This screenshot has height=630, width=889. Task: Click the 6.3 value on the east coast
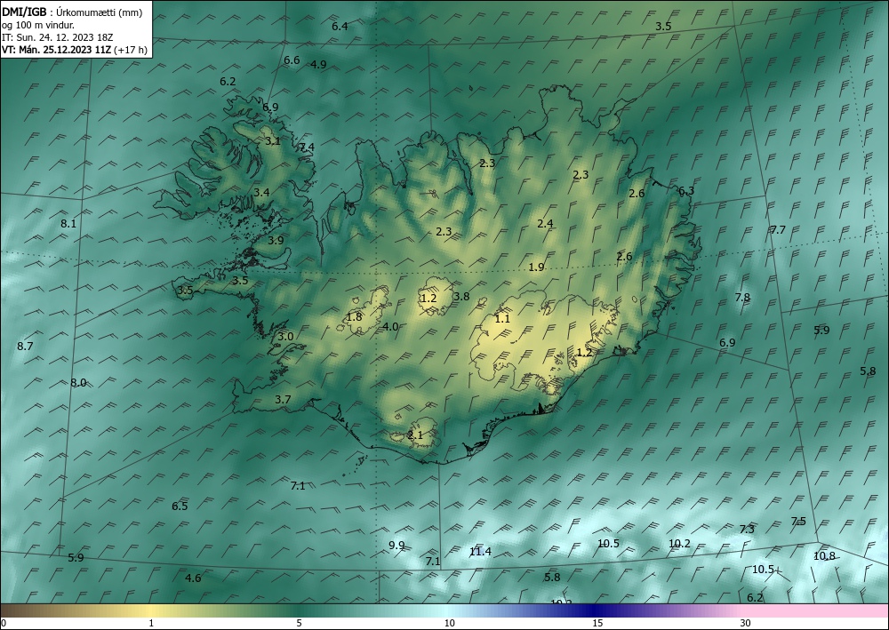pos(686,191)
